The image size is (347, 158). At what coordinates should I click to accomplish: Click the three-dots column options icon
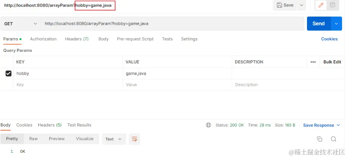click(x=313, y=62)
